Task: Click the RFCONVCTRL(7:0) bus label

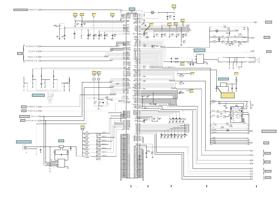Action: coord(31,61)
